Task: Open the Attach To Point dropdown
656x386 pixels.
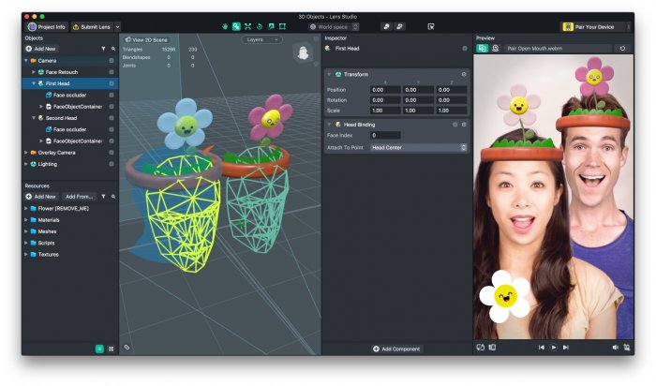Action: point(418,147)
